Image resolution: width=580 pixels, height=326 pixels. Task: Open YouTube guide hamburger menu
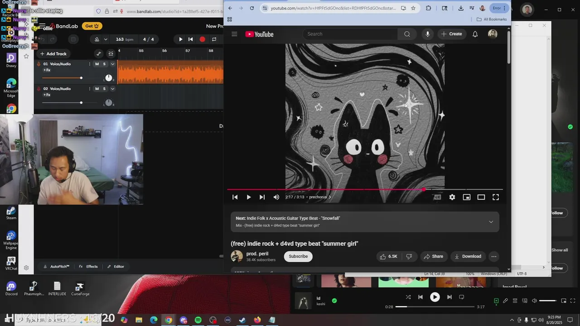coord(234,34)
